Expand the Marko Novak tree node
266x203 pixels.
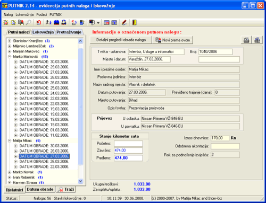point(10,172)
